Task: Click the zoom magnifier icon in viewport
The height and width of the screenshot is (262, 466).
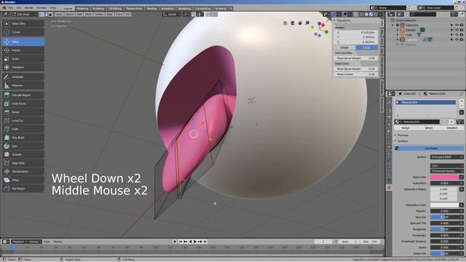Action: coord(307,23)
